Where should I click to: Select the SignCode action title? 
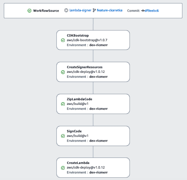coord(74,131)
